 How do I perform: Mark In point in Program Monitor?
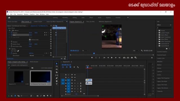[96, 58]
